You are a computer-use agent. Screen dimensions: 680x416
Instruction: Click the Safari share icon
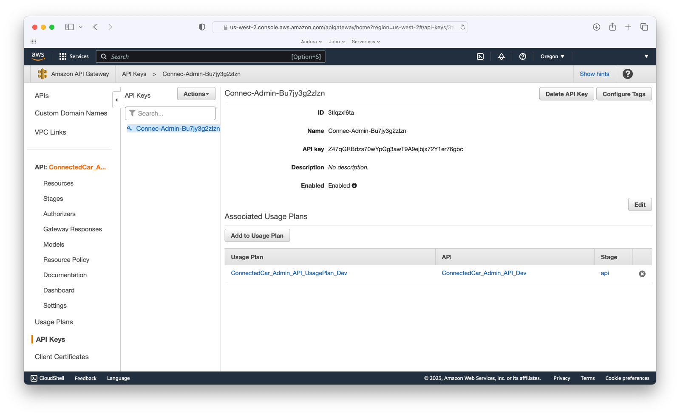tap(612, 27)
